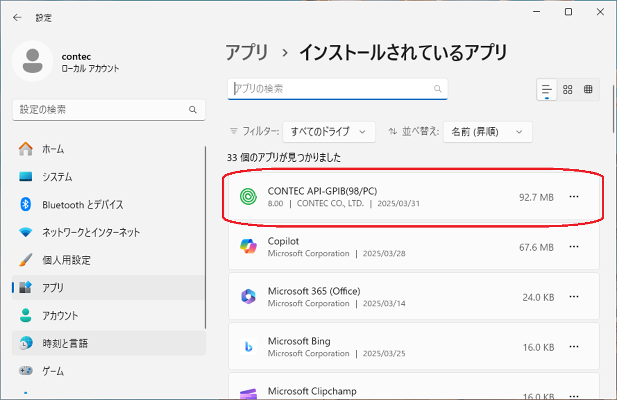Click the Microsoft Clipchamp app name

[312, 391]
